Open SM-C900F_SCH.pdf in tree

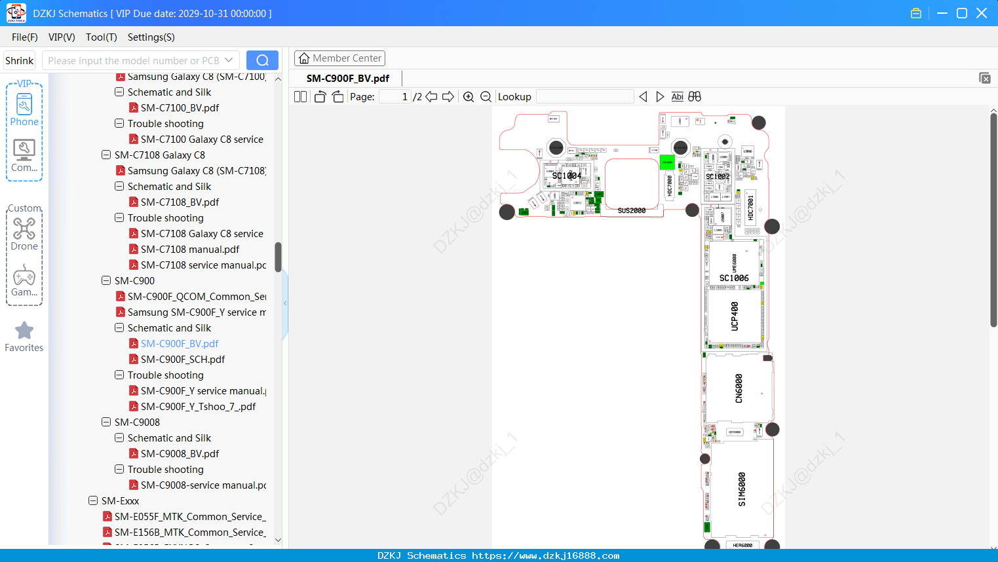pyautogui.click(x=183, y=359)
